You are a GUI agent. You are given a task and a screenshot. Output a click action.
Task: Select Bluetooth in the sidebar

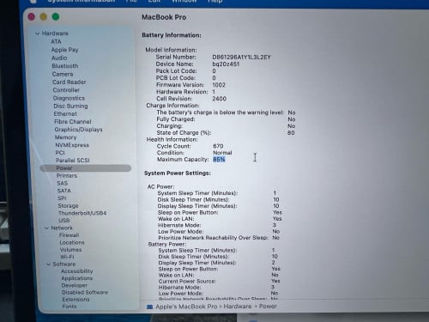click(65, 66)
